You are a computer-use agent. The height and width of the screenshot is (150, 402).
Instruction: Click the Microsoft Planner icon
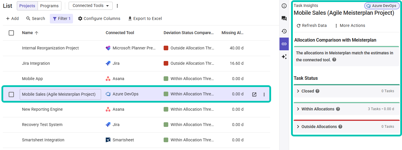click(108, 48)
